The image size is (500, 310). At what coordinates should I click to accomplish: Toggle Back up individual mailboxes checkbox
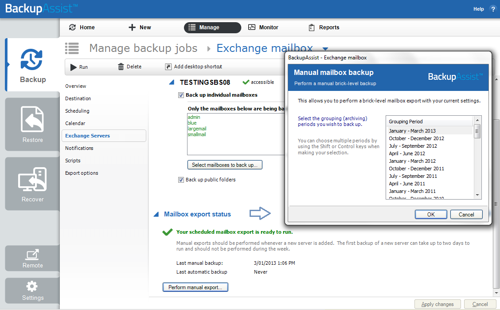tap(181, 95)
